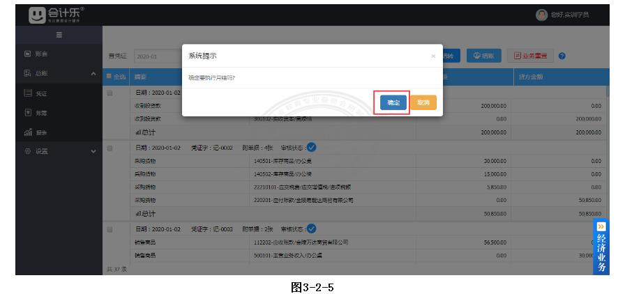Click the 系统提示 dialog title
The height and width of the screenshot is (294, 625).
click(202, 56)
